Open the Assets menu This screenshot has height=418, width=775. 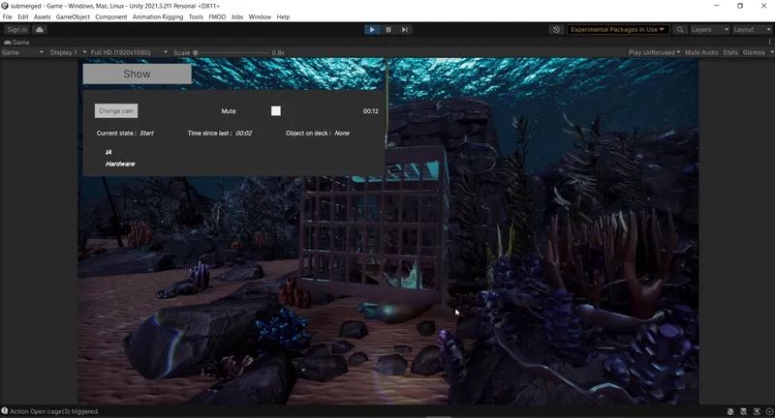click(42, 16)
